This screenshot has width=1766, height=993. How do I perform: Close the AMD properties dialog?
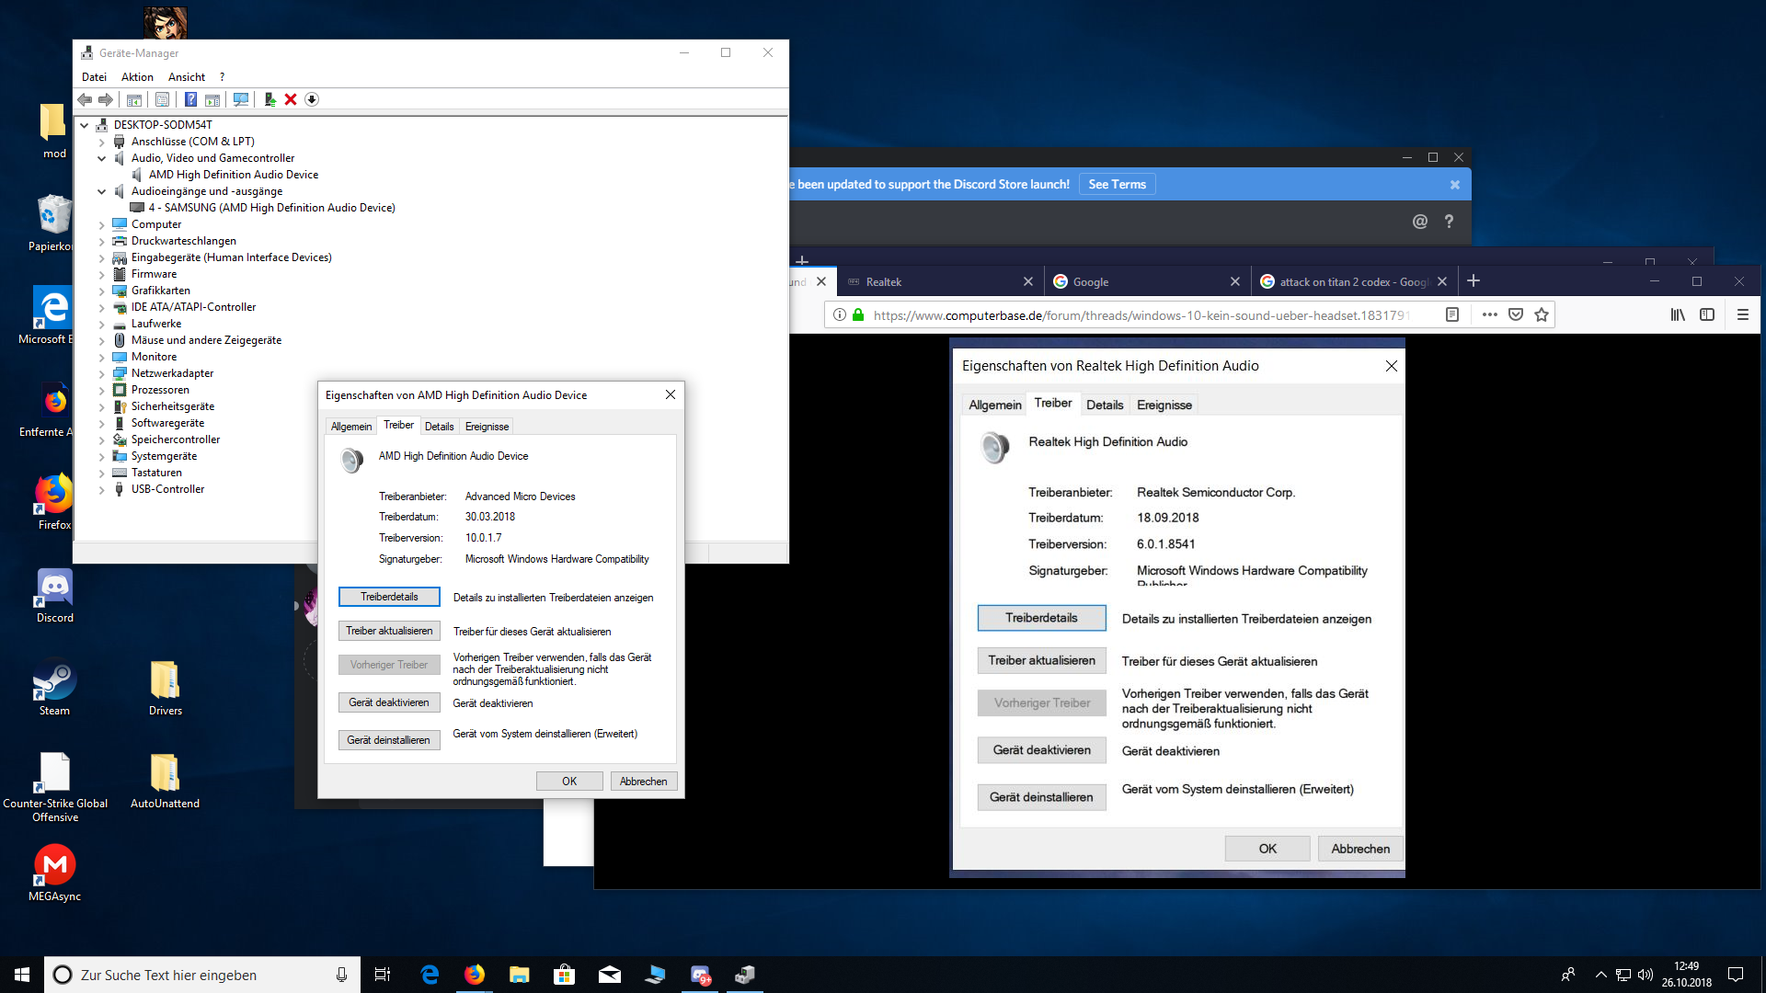[x=671, y=394]
